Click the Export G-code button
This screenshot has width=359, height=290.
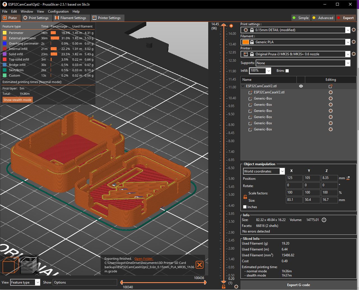298,285
